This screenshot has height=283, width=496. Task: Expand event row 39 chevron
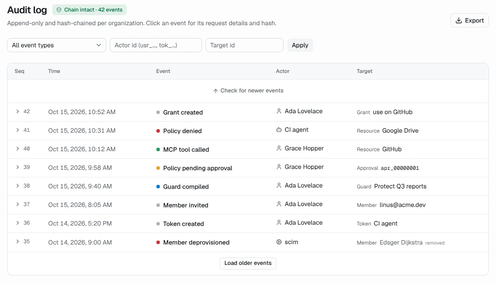tap(17, 167)
